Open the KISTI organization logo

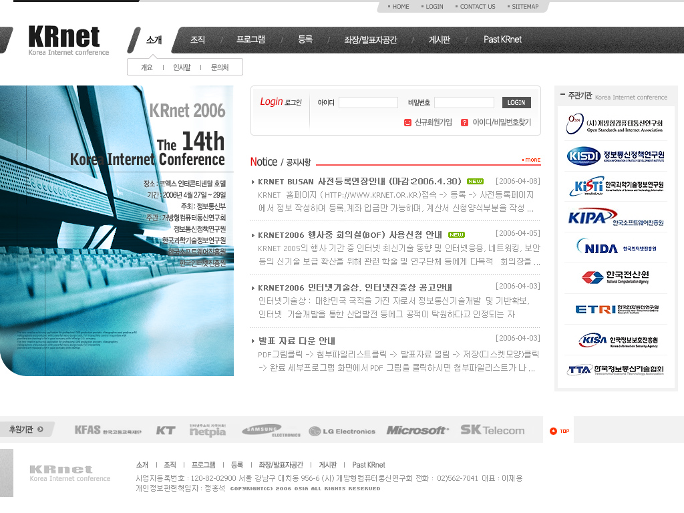click(615, 186)
